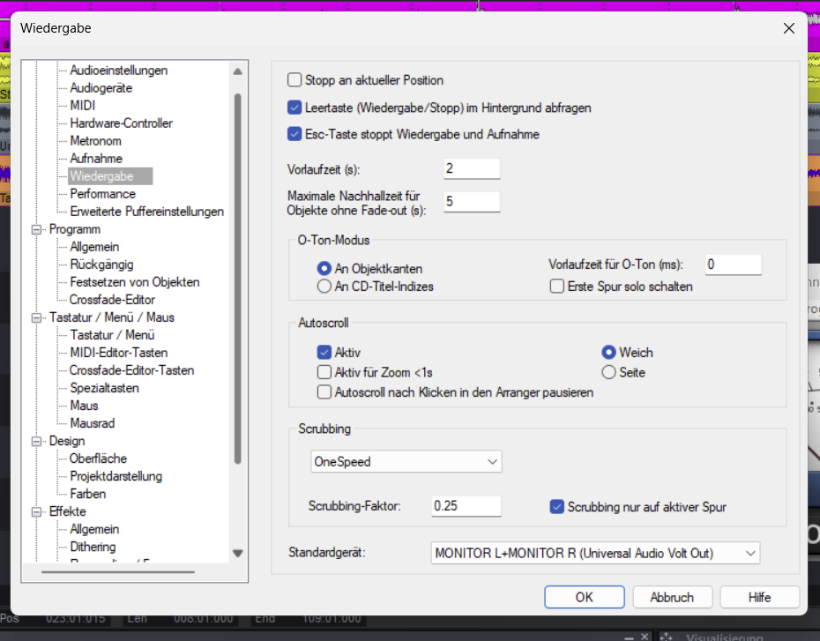
Task: Click the Maximale Nachhallzeit input field
Action: [x=472, y=202]
